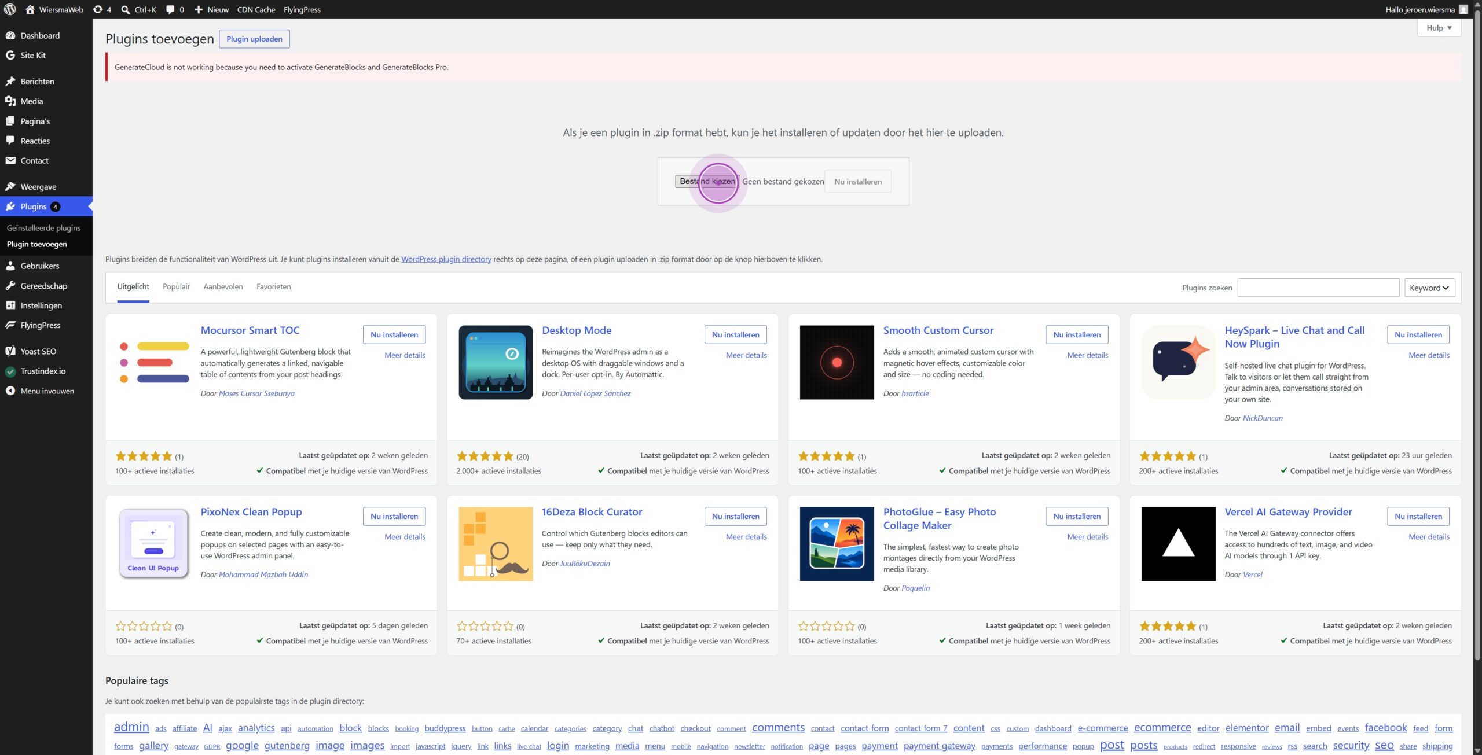
Task: Open the Smooth Custom Cursor plugin title
Action: pyautogui.click(x=938, y=330)
